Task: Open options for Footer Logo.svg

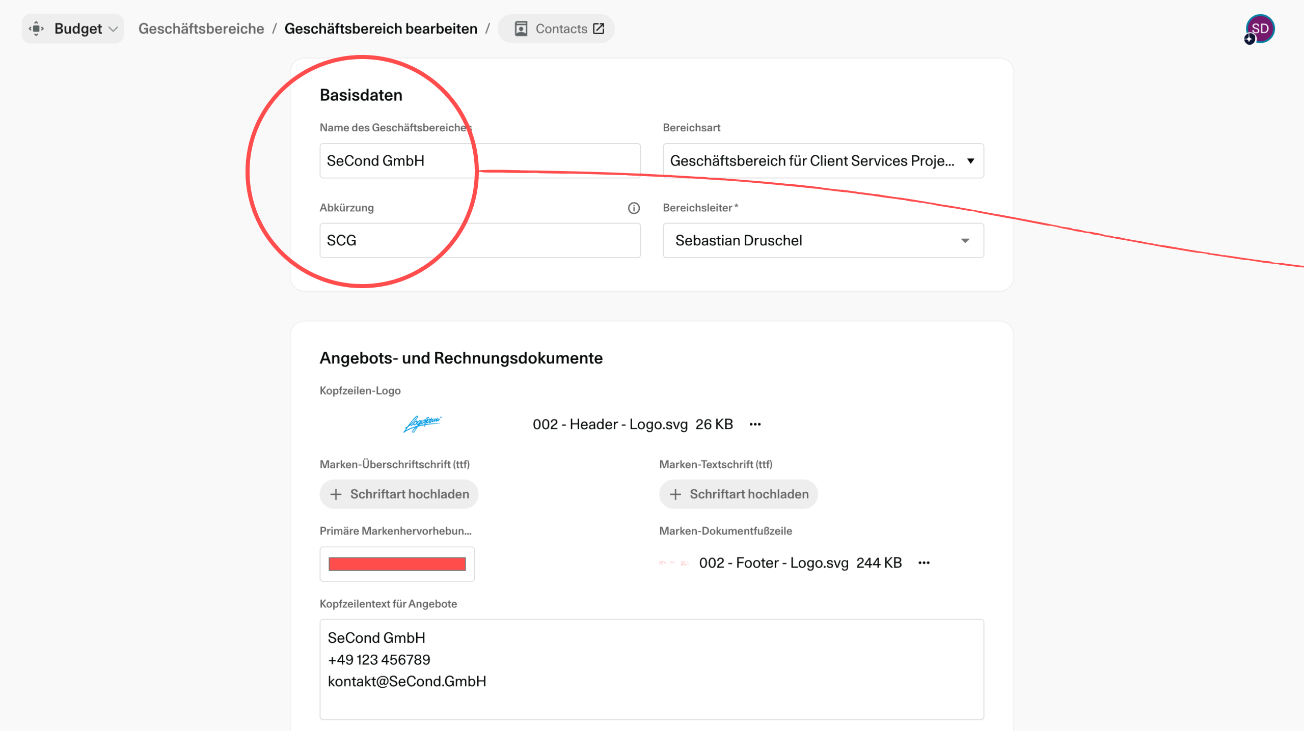Action: [924, 563]
